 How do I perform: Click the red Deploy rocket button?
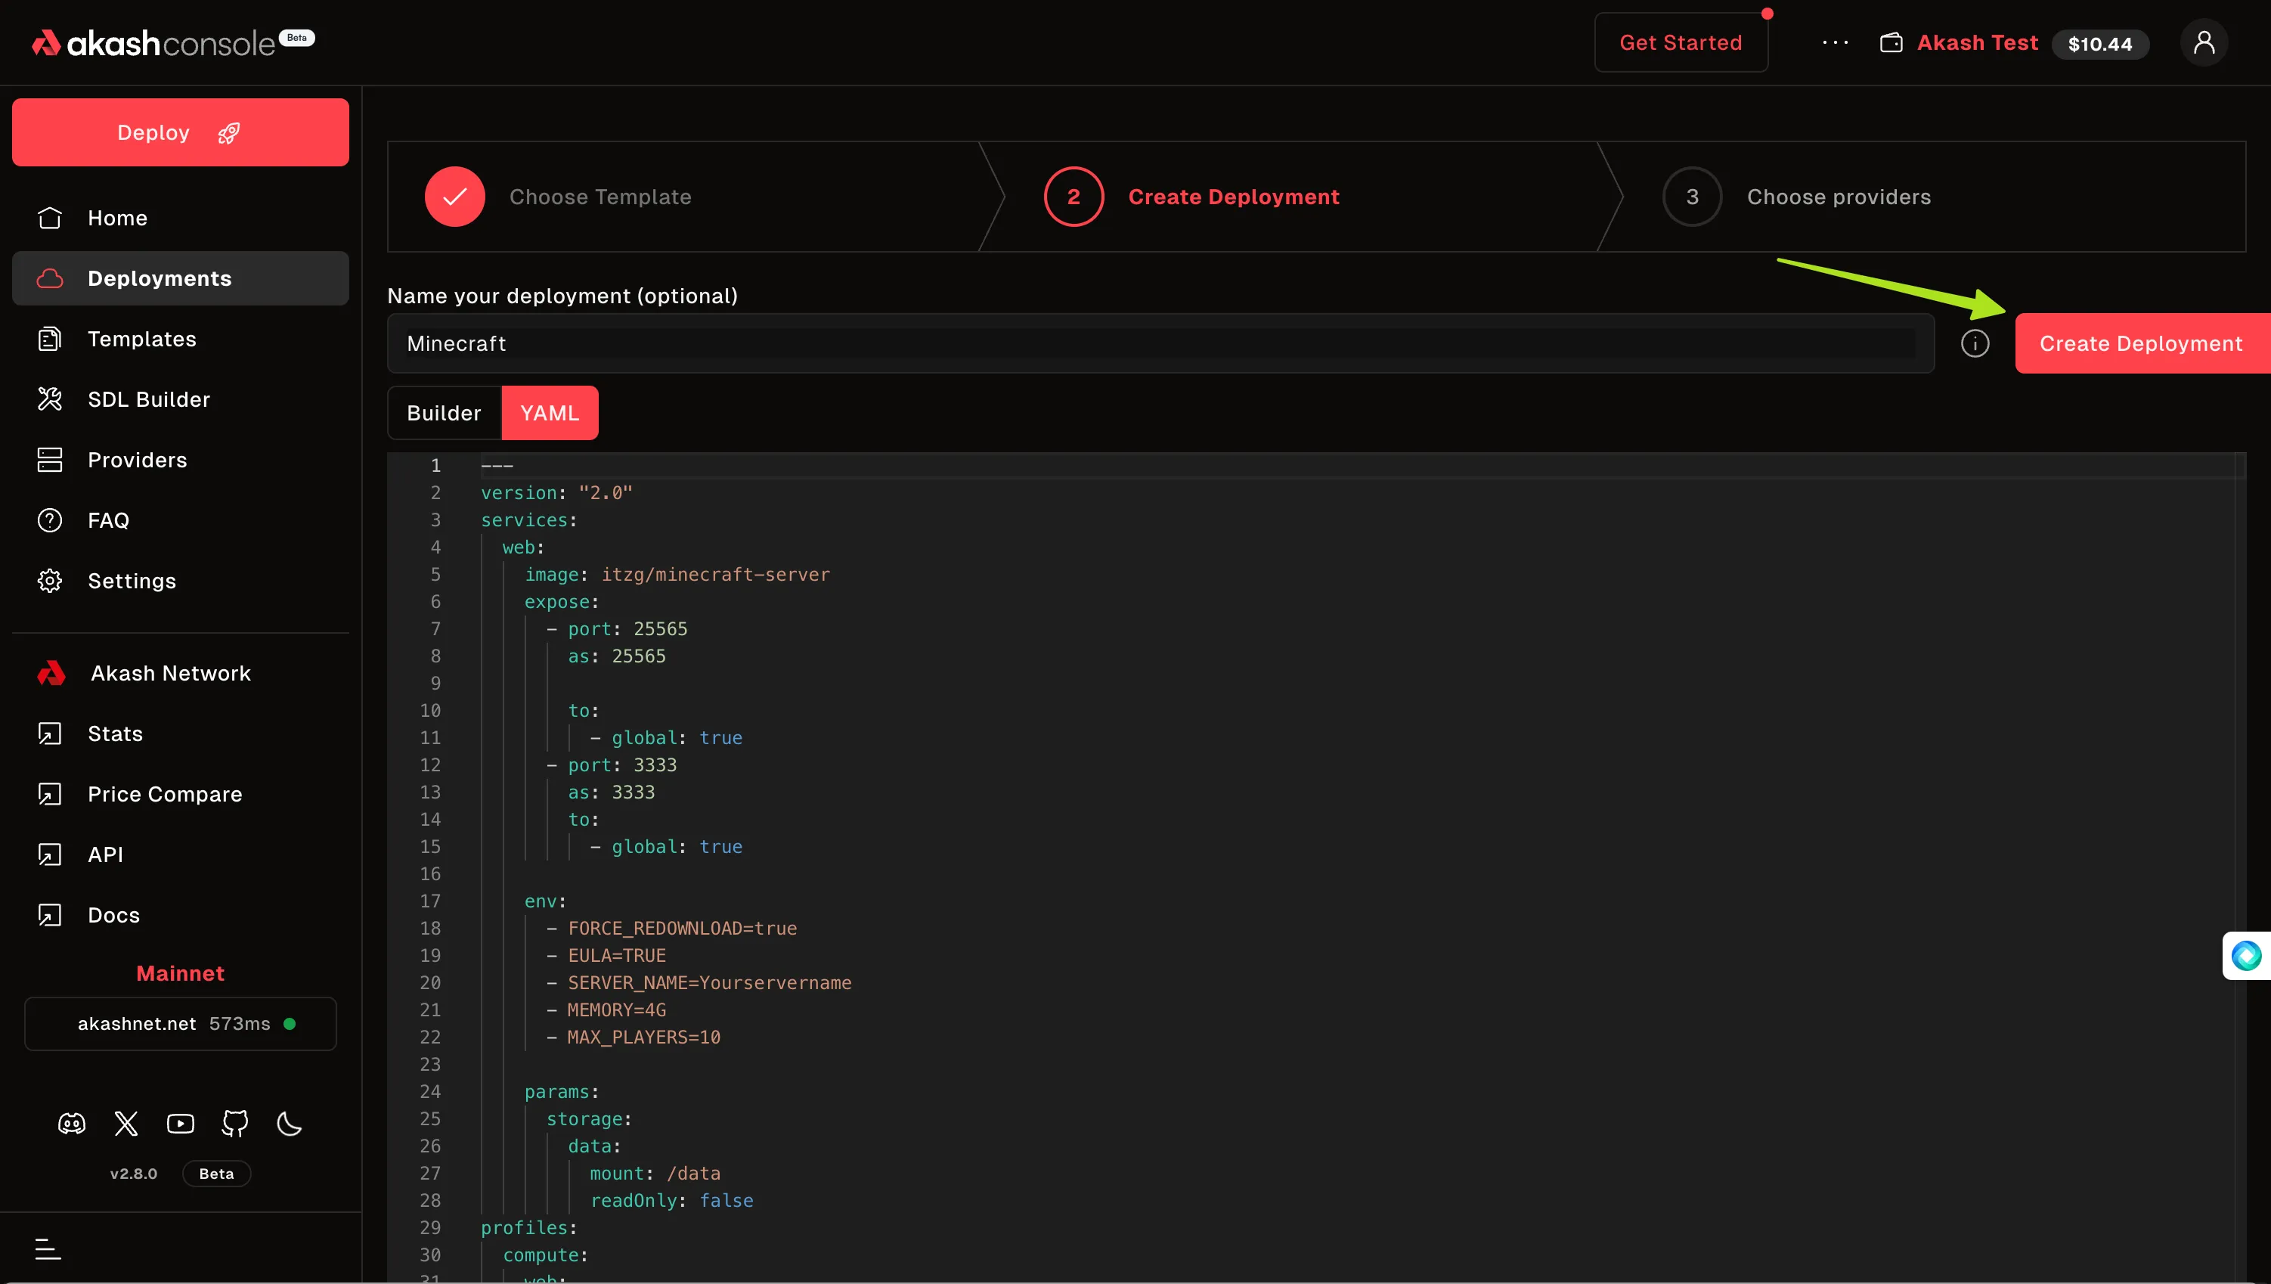(181, 132)
